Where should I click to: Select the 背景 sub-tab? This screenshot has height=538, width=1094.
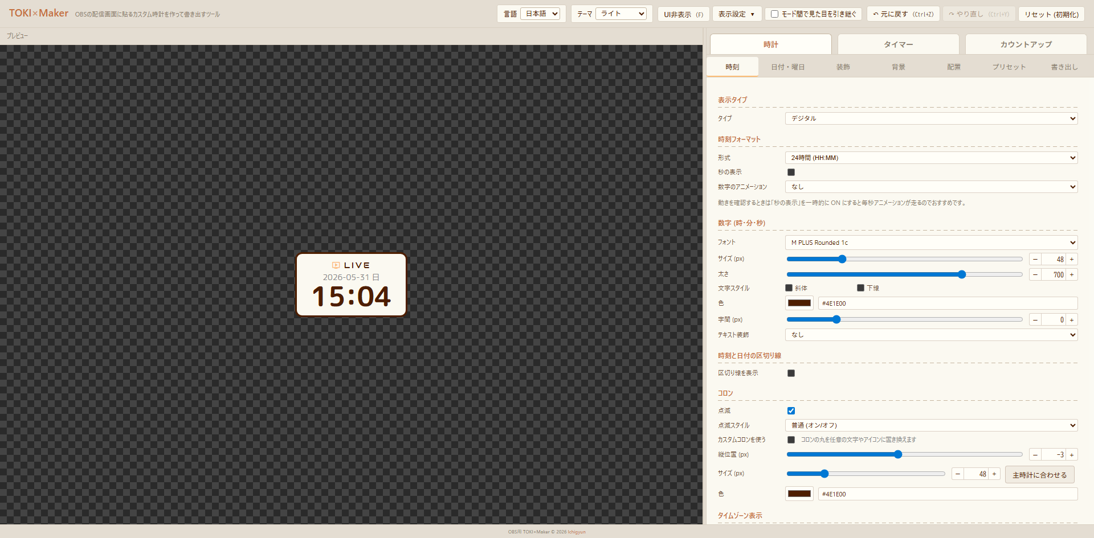pyautogui.click(x=899, y=67)
